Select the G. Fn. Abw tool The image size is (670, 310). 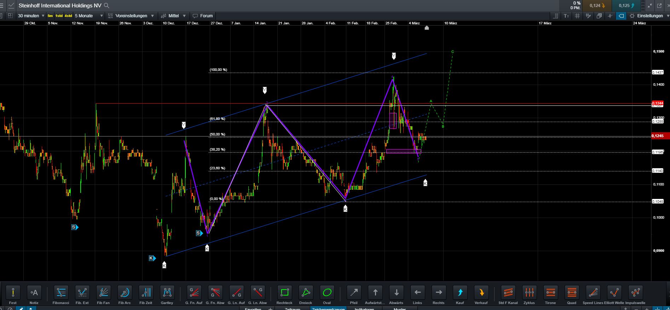tap(215, 292)
